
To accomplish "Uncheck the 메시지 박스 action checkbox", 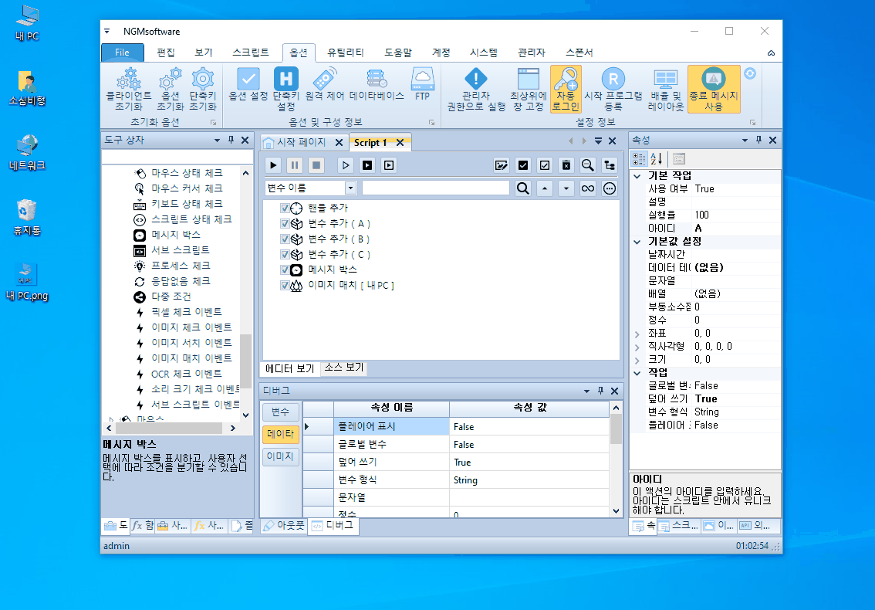I will (x=285, y=269).
